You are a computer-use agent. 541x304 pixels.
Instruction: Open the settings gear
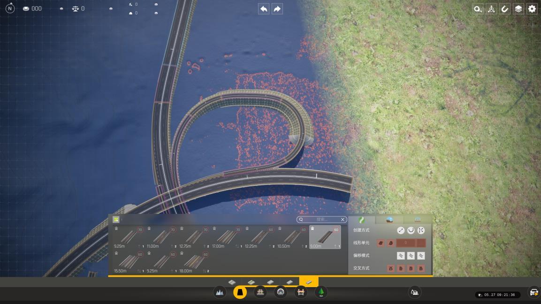click(532, 9)
